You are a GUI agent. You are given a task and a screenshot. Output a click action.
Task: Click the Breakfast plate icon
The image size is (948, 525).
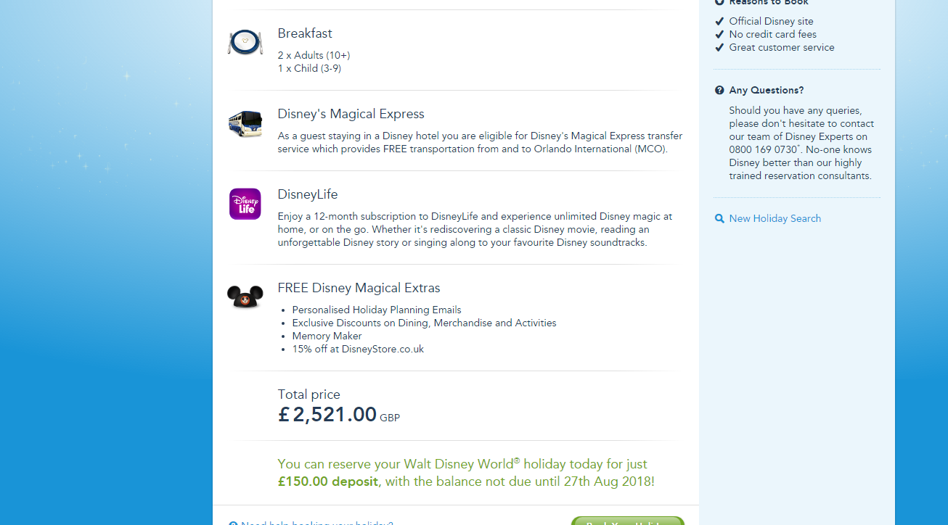(245, 42)
